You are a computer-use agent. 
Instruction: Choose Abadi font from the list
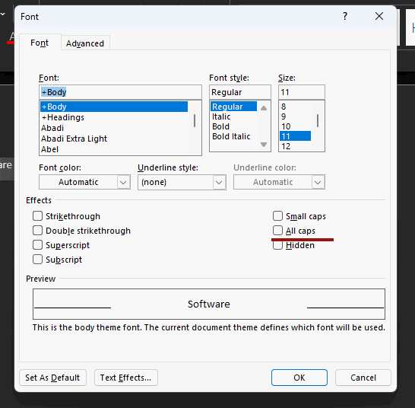point(114,128)
